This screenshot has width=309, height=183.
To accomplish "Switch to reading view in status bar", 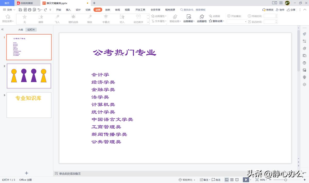I will [x=237, y=180].
